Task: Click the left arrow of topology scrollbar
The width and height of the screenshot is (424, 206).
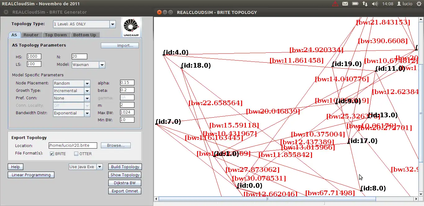Action: pyautogui.click(x=156, y=199)
